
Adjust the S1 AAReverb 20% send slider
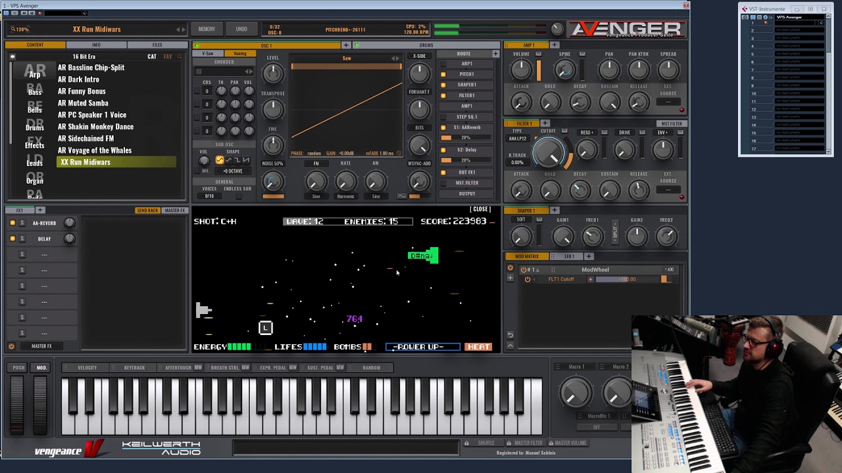point(466,138)
